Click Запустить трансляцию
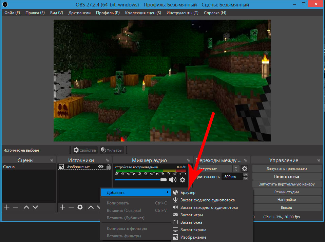 click(287, 169)
